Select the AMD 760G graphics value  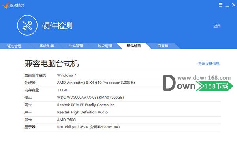pyautogui.click(x=66, y=120)
